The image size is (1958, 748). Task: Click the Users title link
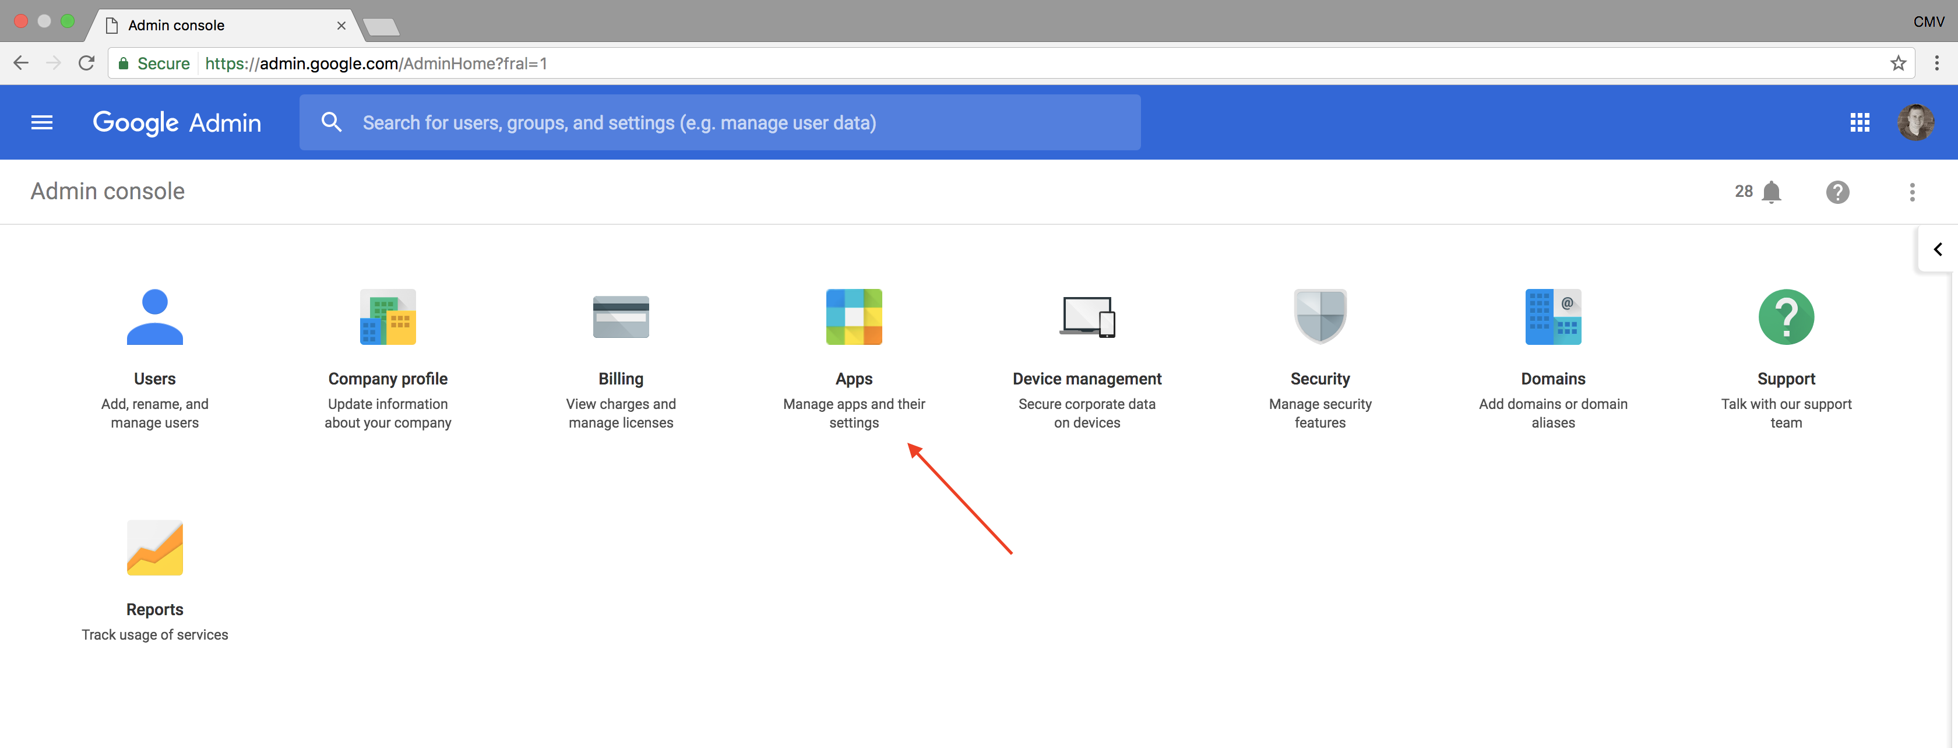point(154,379)
